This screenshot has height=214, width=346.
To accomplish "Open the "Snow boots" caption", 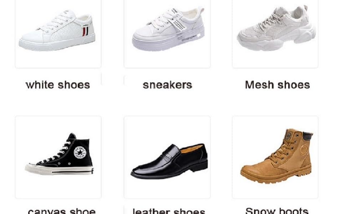I will click(x=277, y=210).
